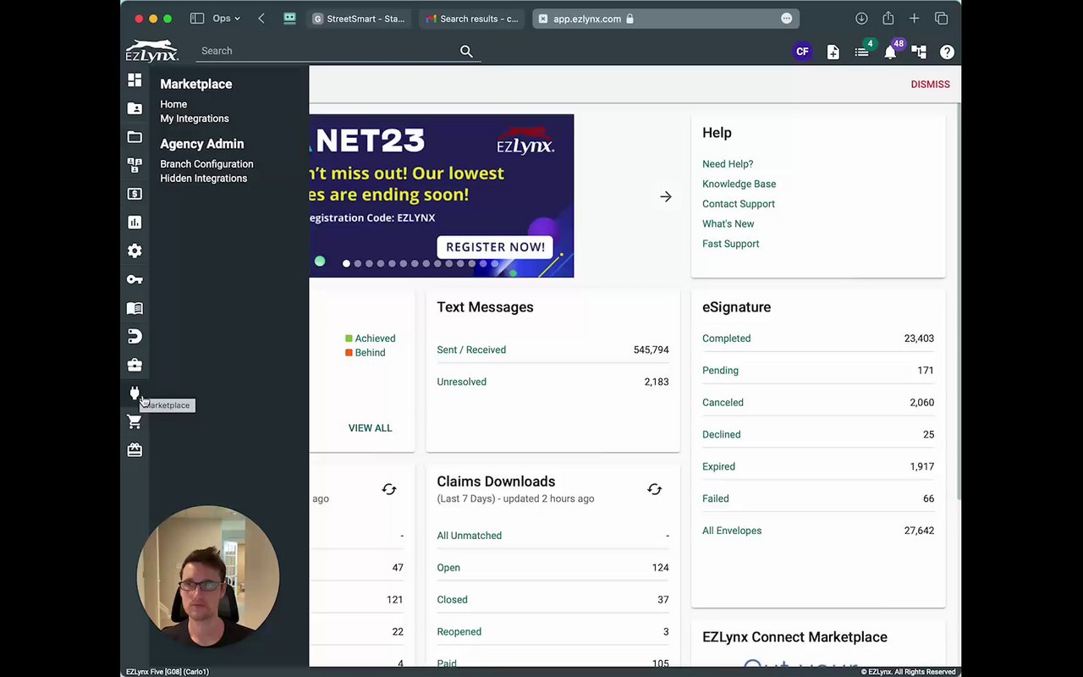Open Expired eSignature envelopes
Image resolution: width=1083 pixels, height=677 pixels.
718,467
